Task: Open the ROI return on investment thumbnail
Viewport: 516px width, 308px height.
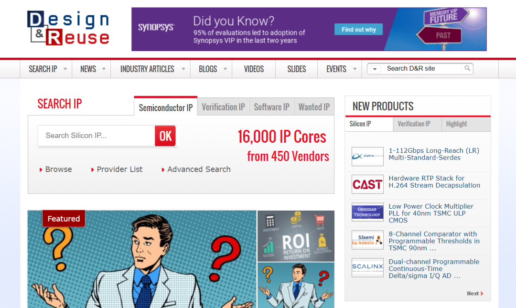Action: pyautogui.click(x=296, y=236)
